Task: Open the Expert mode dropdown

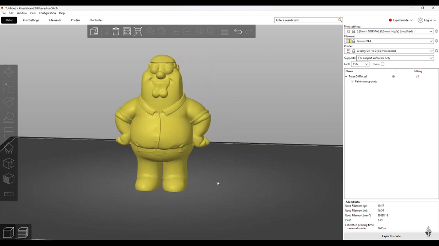Action: click(x=401, y=20)
